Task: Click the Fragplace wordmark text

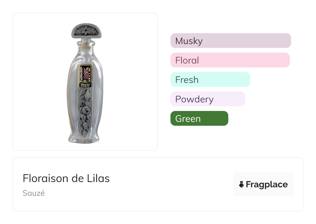Action: pos(267,185)
